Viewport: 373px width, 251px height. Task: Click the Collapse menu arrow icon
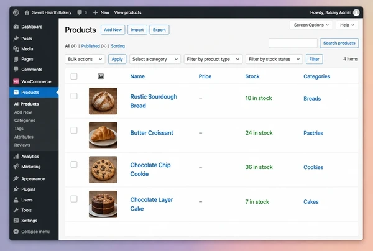[16, 232]
